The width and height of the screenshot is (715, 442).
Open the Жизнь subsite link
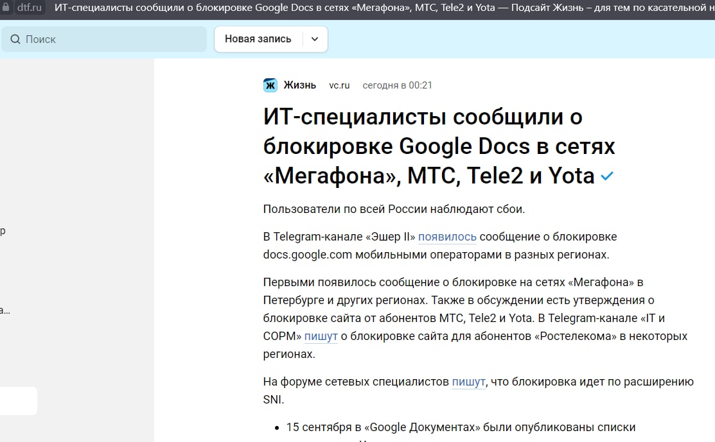[299, 85]
